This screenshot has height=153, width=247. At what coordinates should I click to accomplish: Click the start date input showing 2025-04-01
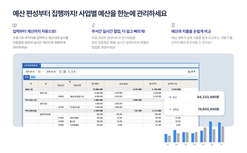31,72
